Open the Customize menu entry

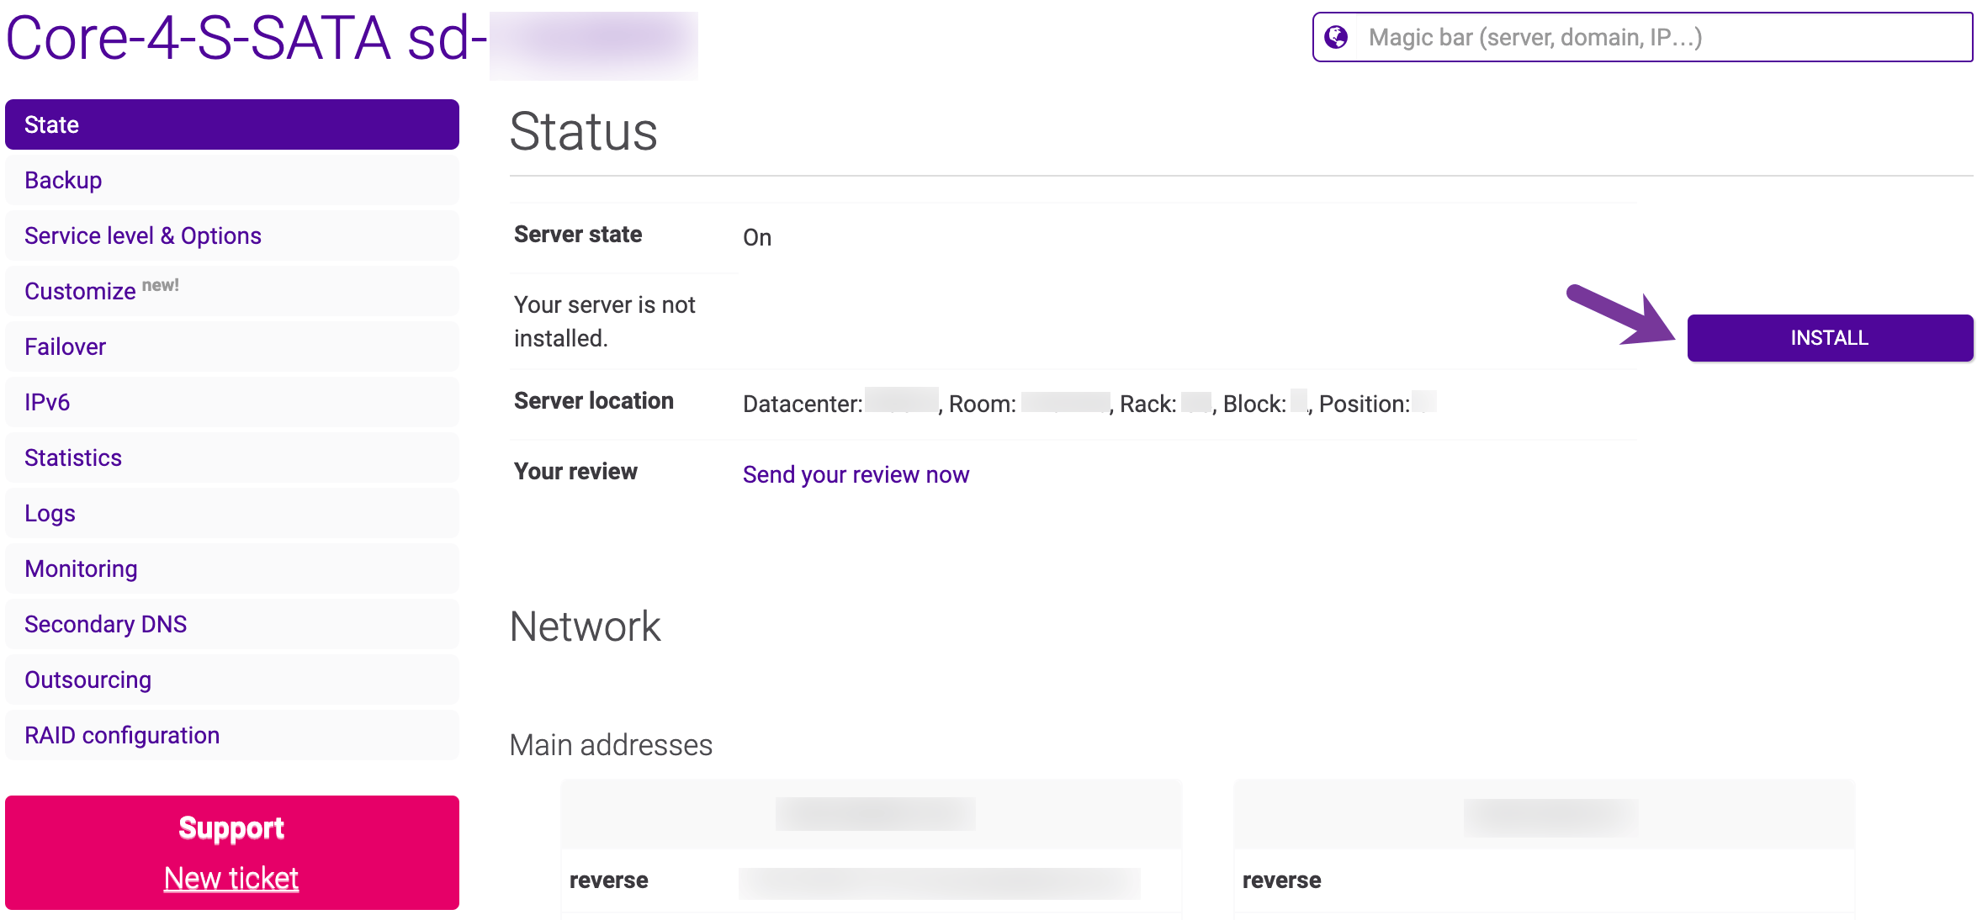(232, 291)
